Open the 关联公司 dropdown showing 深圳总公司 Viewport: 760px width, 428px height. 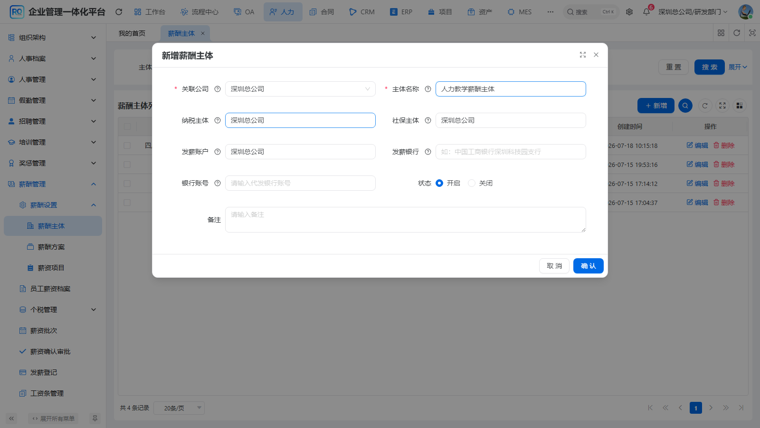click(x=300, y=89)
